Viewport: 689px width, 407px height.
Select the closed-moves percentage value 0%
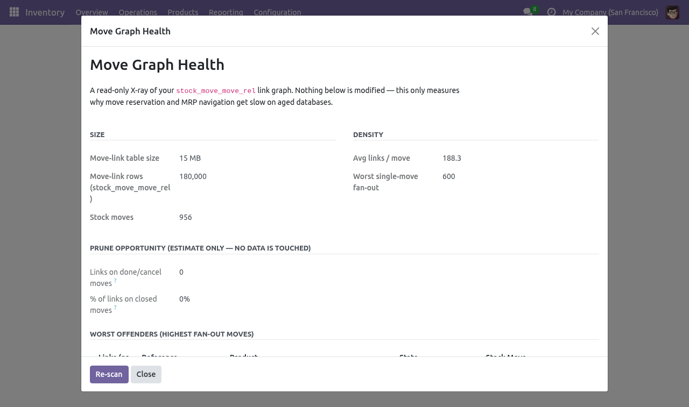click(185, 299)
